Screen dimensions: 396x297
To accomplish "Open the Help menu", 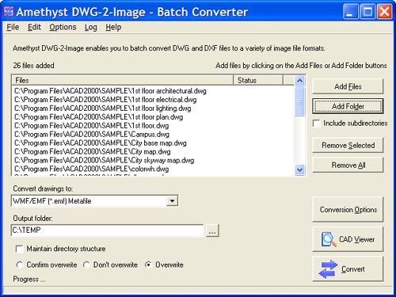I will (x=113, y=27).
